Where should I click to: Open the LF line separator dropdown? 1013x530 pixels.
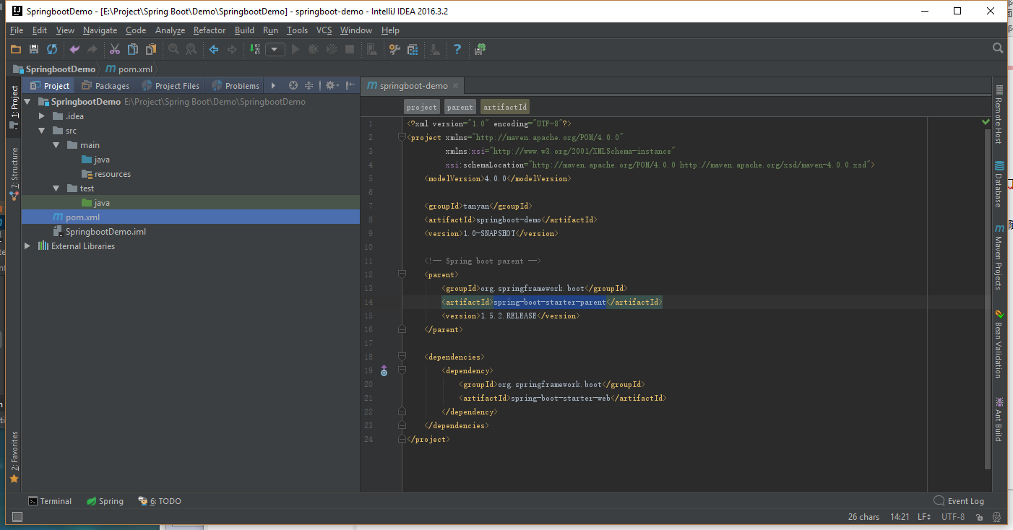tap(924, 517)
